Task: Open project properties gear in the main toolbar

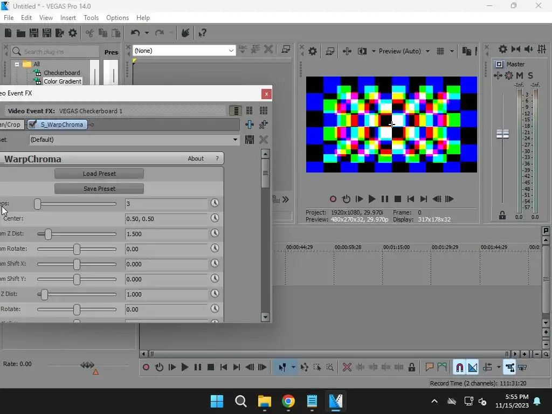Action: (x=73, y=33)
